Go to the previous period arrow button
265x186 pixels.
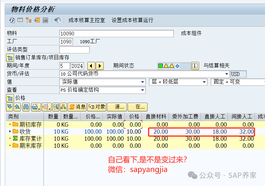coord(91,66)
